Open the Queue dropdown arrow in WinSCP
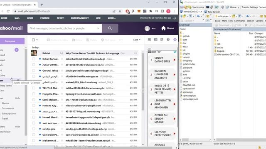 [x=238, y=7]
